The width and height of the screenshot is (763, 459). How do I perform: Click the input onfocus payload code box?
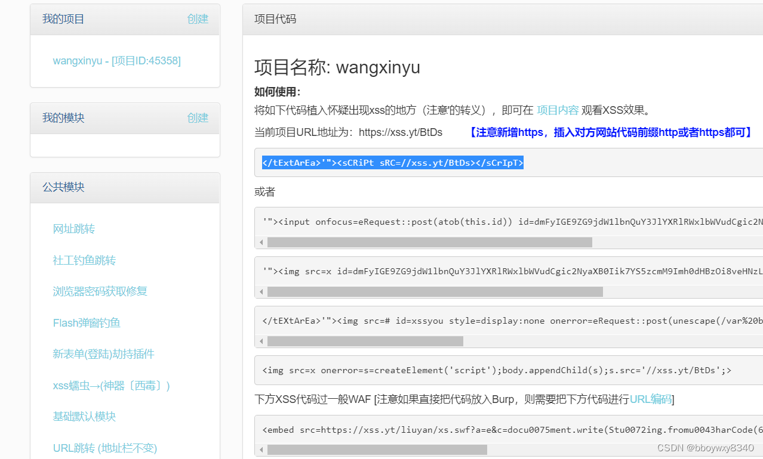click(509, 222)
